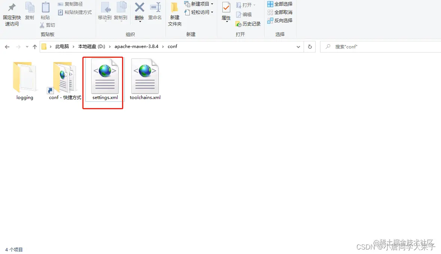Click the Paste (粘贴) clipboard icon

45,8
